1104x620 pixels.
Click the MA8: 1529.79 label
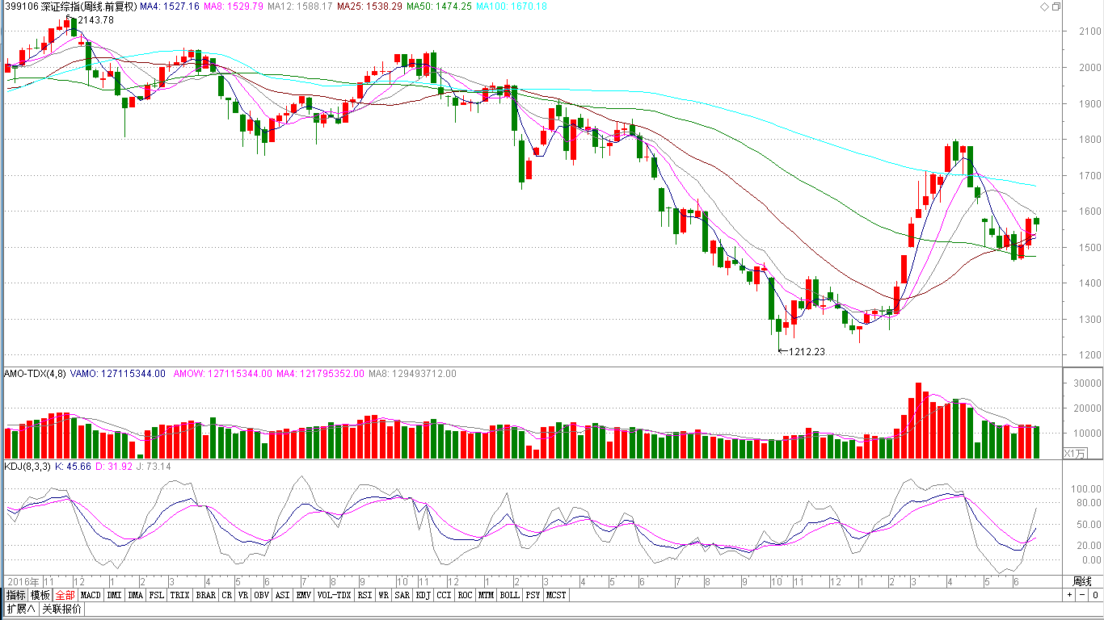234,6
